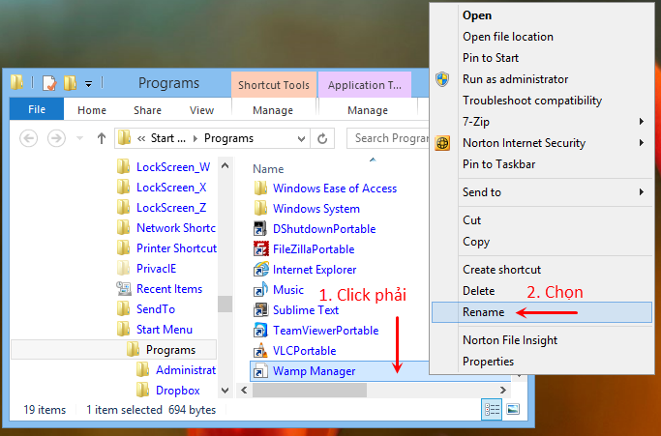
Task: Click the Programs segment in address bar
Action: [228, 138]
